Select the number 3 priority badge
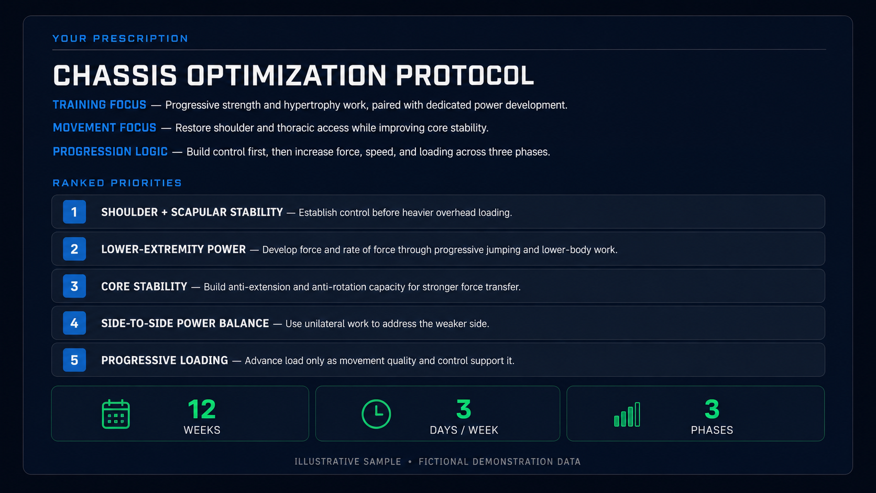This screenshot has width=876, height=493. click(x=74, y=286)
